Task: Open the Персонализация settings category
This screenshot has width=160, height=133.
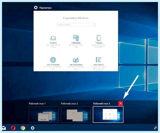Action: 76,64
